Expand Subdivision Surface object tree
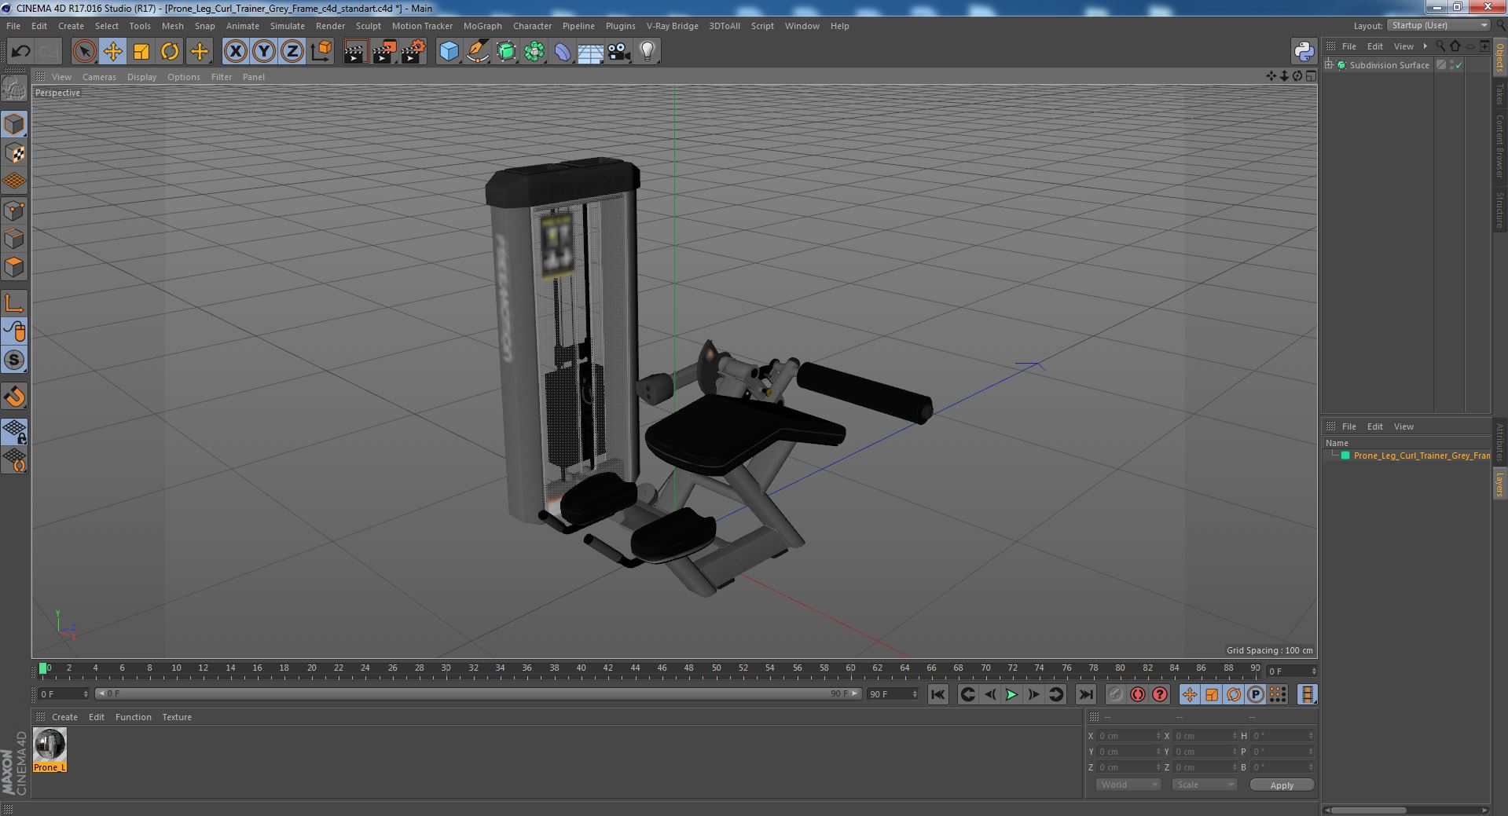Viewport: 1508px width, 816px height. pyautogui.click(x=1329, y=65)
